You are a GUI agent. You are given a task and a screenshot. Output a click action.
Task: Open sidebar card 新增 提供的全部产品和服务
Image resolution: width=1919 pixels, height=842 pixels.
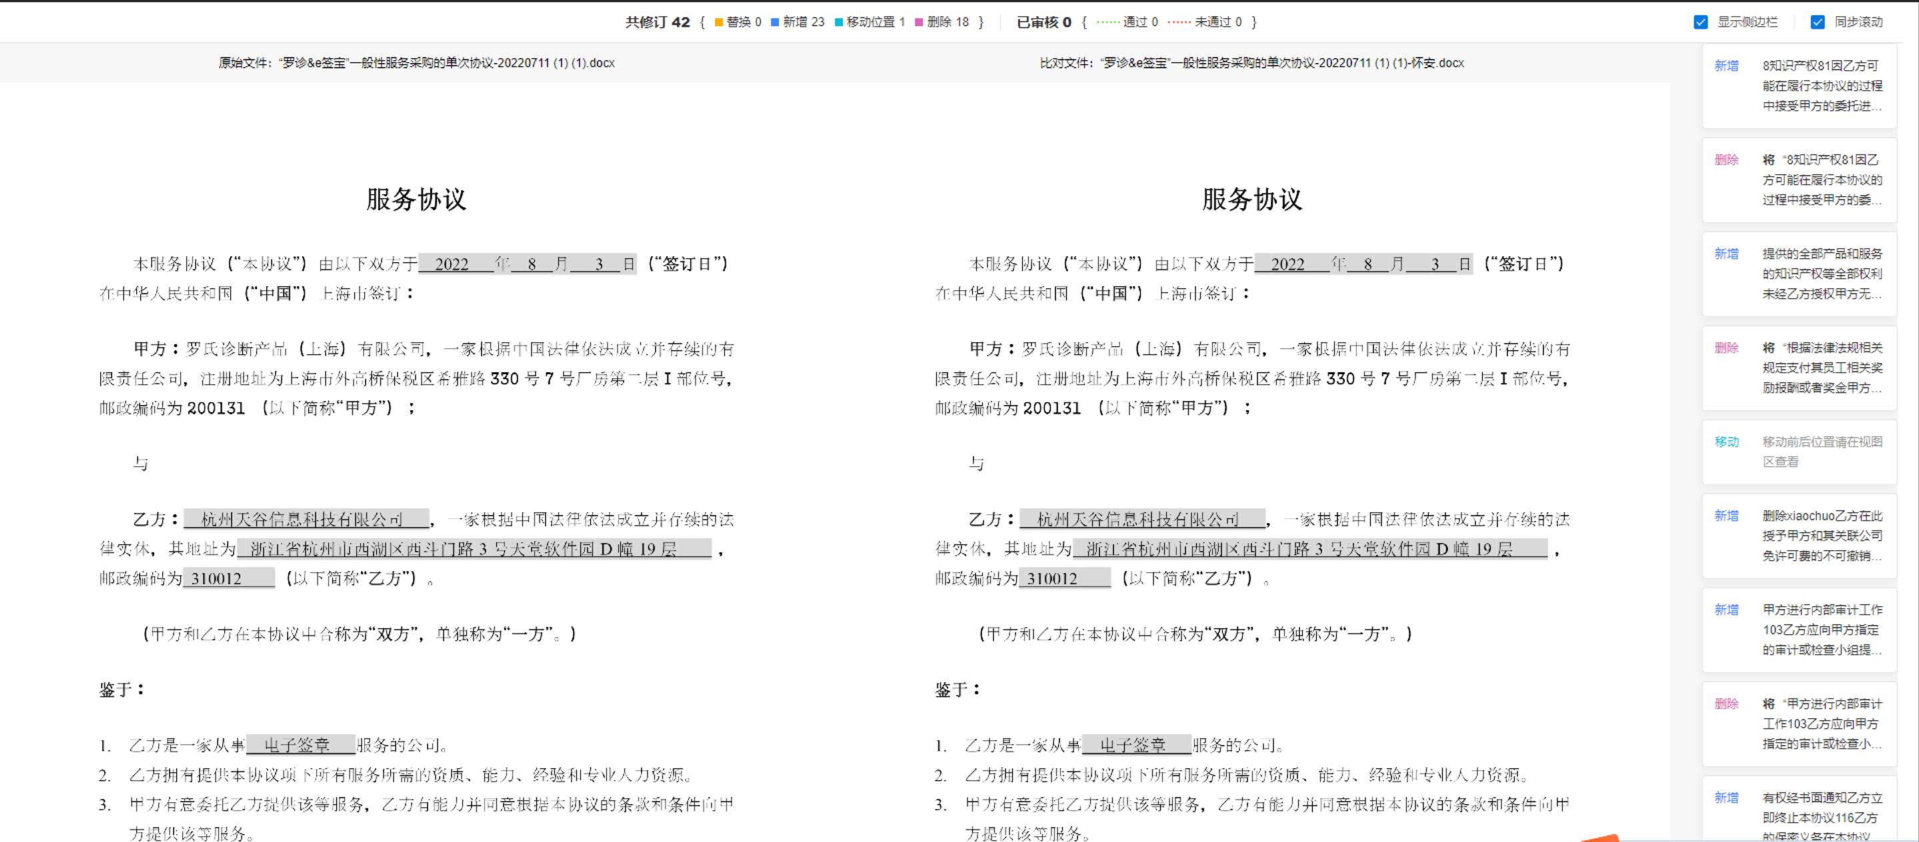[1799, 273]
